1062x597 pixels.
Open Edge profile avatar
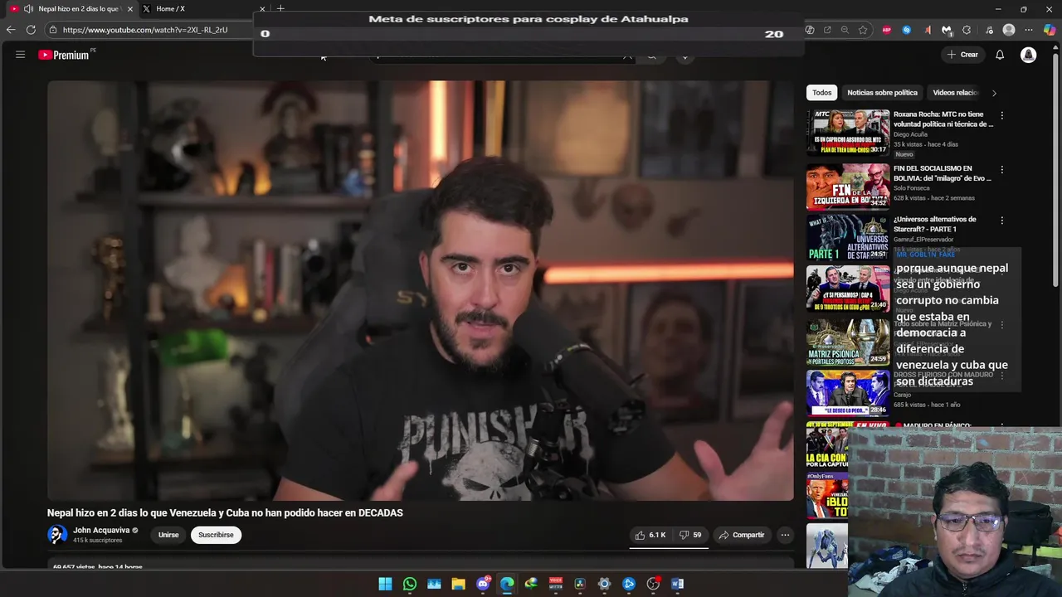point(1009,30)
